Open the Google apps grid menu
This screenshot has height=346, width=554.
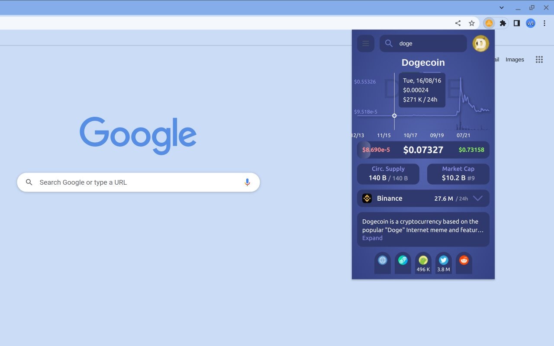coord(539,60)
